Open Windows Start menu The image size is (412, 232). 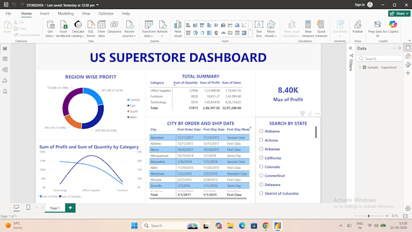(x=135, y=226)
